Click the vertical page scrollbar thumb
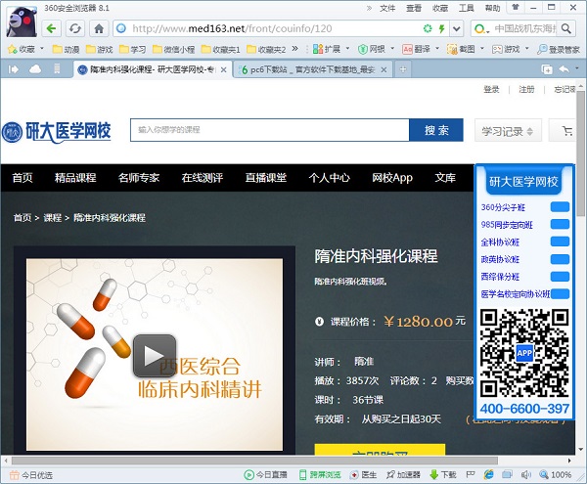The width and height of the screenshot is (587, 484). 580,153
